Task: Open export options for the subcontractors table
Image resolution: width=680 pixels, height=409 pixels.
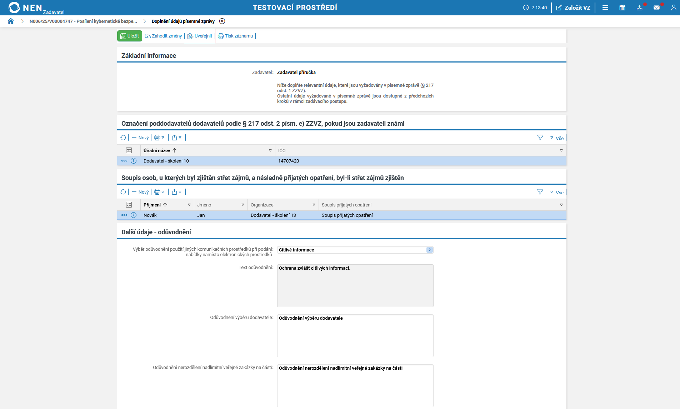Action: [177, 138]
